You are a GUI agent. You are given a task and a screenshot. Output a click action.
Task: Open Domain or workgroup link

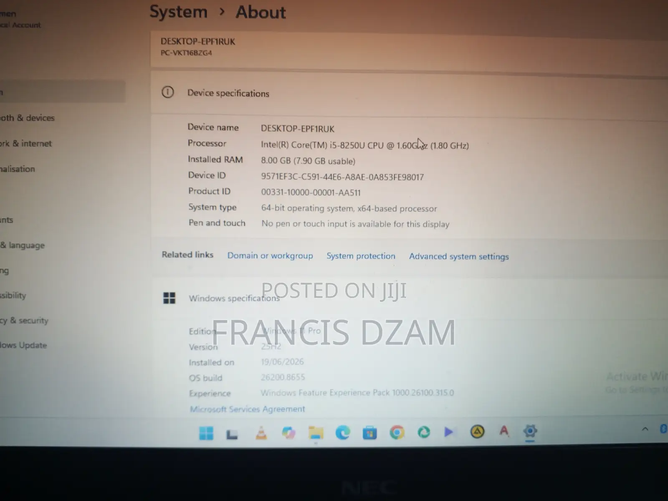[270, 256]
